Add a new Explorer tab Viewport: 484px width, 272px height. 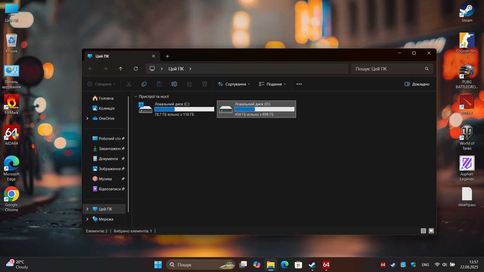[167, 56]
